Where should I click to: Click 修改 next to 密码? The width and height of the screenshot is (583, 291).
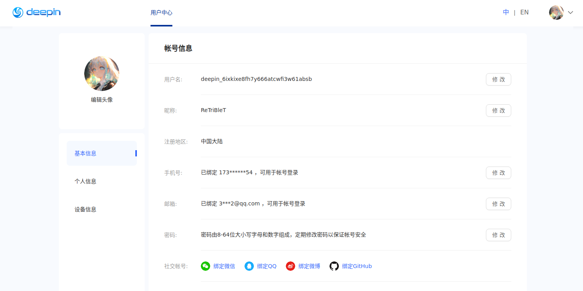[498, 235]
